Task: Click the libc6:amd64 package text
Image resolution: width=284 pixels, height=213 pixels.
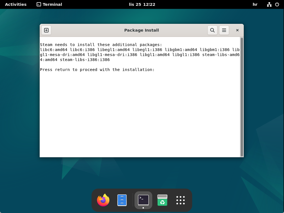Action: pos(53,50)
